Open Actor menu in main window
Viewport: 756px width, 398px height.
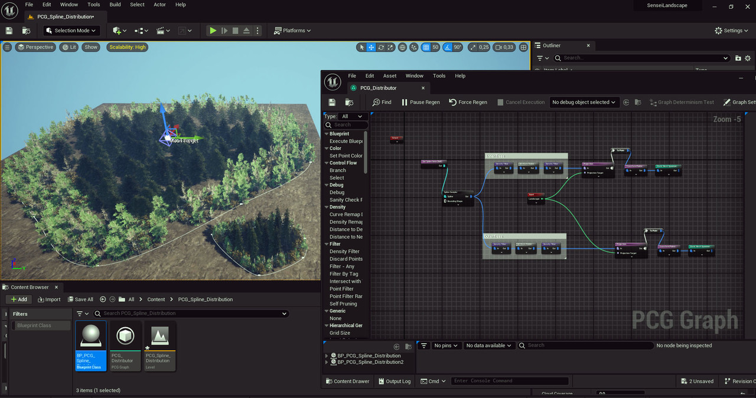click(x=159, y=5)
